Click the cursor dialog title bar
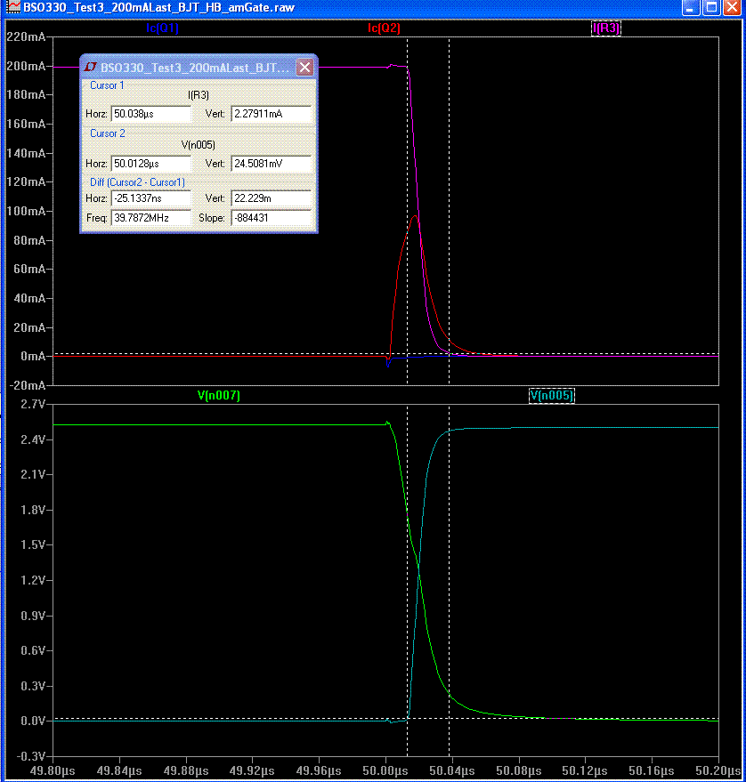The height and width of the screenshot is (782, 746). coord(199,67)
